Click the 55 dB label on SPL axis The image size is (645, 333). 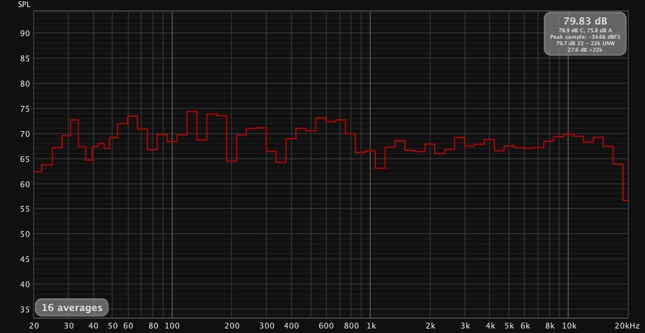tap(25, 210)
